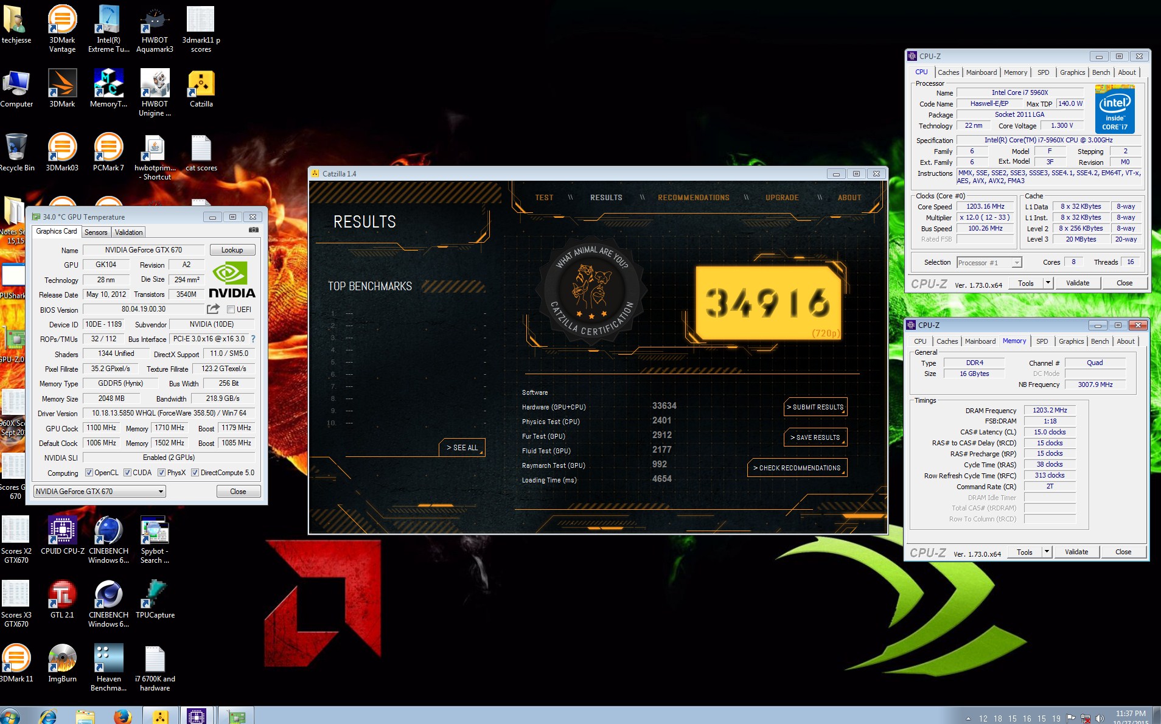Click SEE ALL under Top Benchmarks
Screen dimensions: 1161x724
click(462, 447)
